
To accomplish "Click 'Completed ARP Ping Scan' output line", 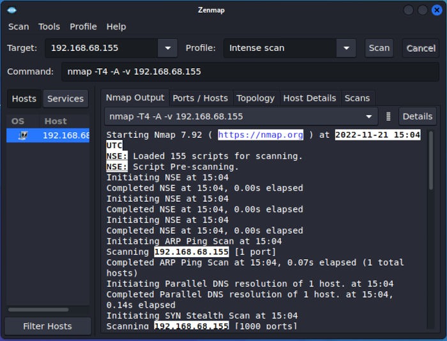I will (x=255, y=268).
